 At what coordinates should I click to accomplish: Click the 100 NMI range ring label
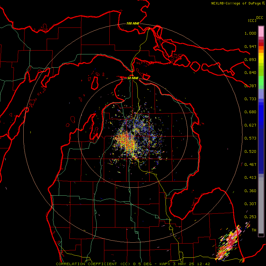(x=133, y=23)
